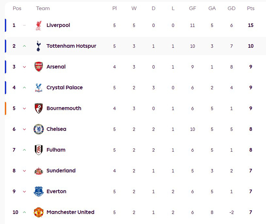The width and height of the screenshot is (266, 224).
Task: Click the Sunderland club crest
Action: 39,171
